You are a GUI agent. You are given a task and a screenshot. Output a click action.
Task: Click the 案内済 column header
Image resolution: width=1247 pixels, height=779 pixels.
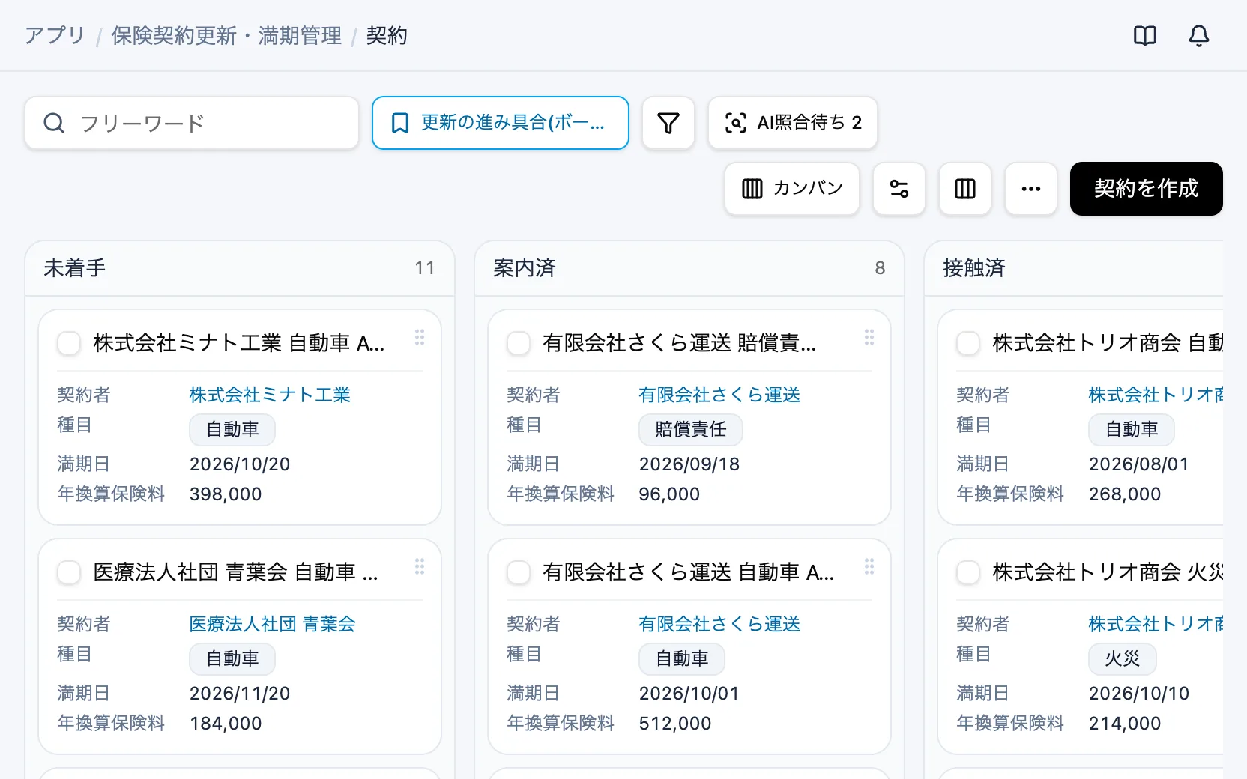(x=689, y=268)
